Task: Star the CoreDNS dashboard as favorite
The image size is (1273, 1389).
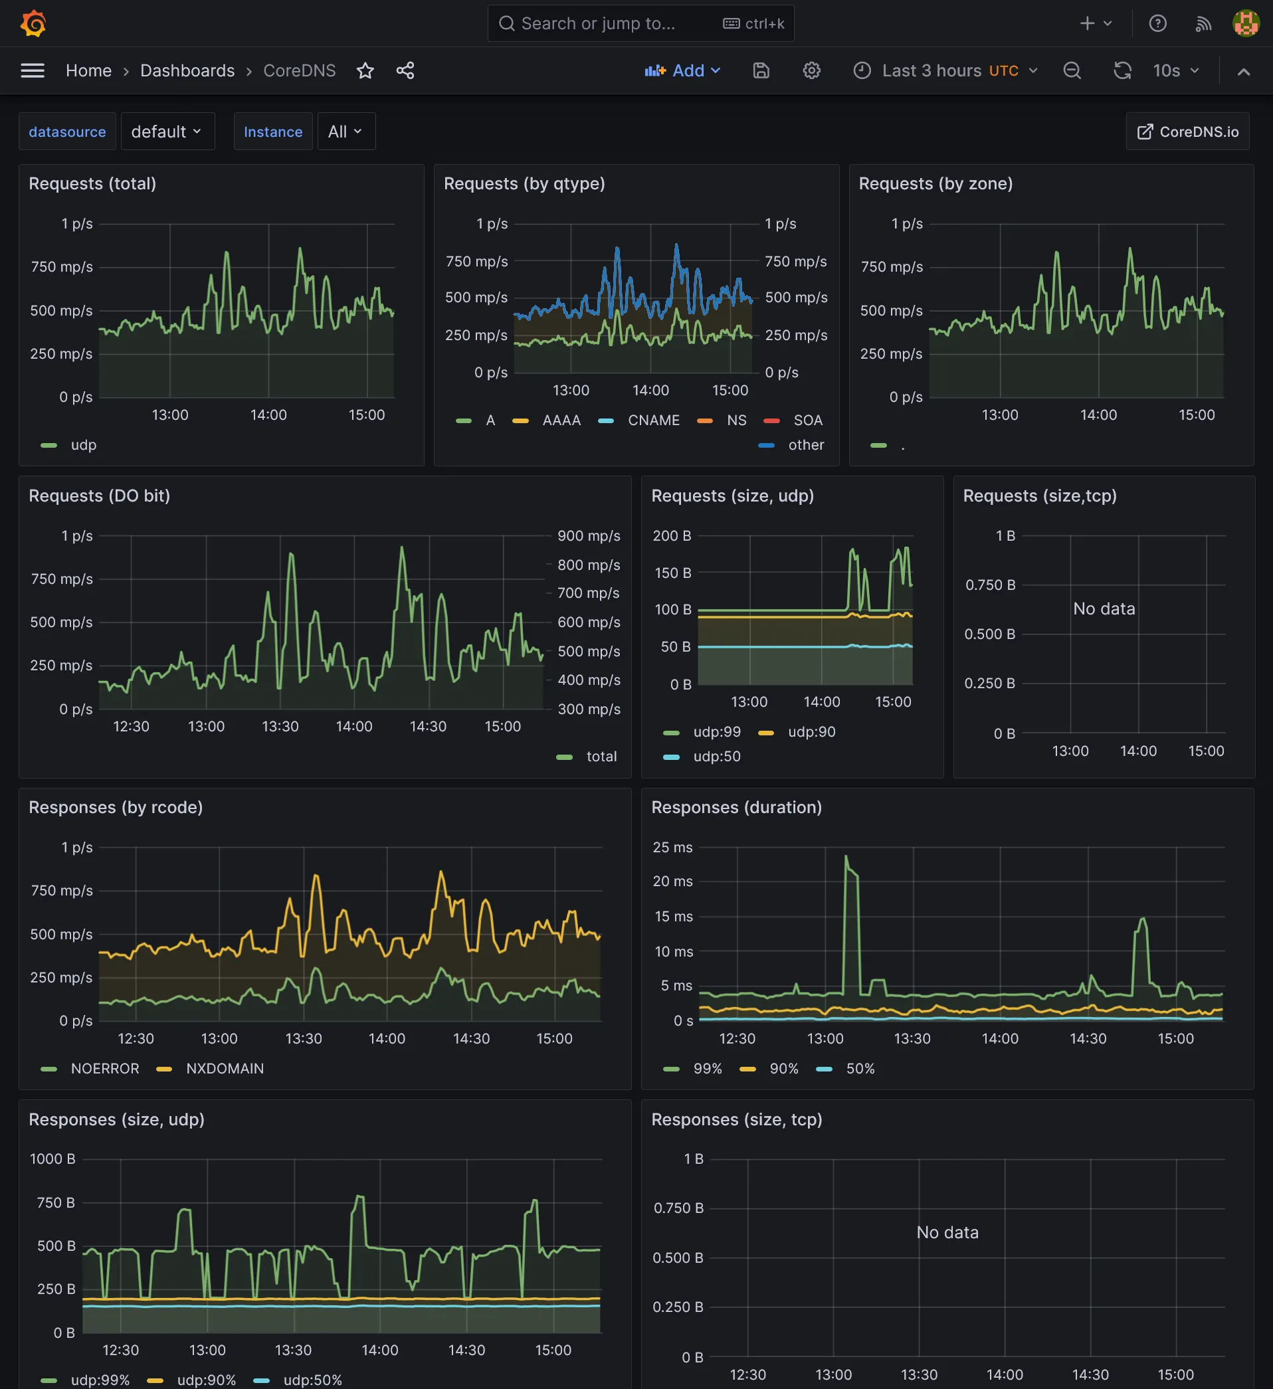Action: (x=365, y=70)
